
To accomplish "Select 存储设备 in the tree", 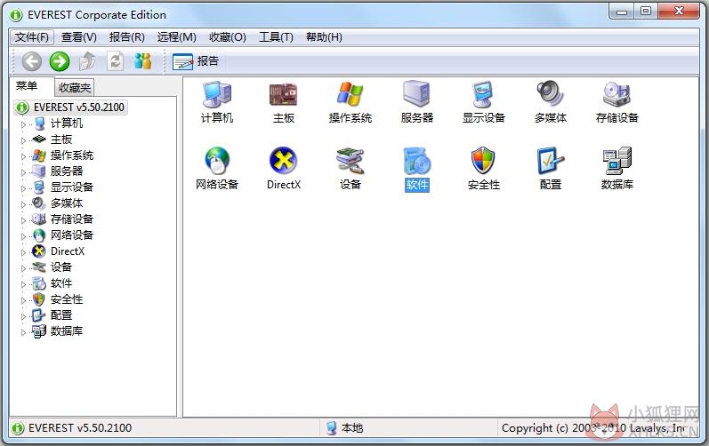I will (x=72, y=219).
